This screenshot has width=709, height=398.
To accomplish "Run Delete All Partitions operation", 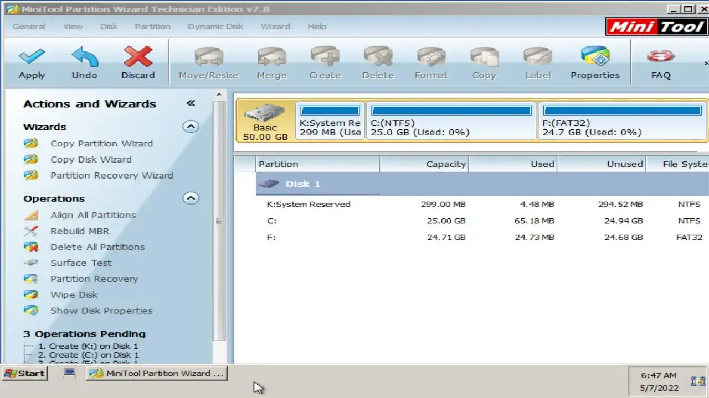I will click(x=97, y=247).
